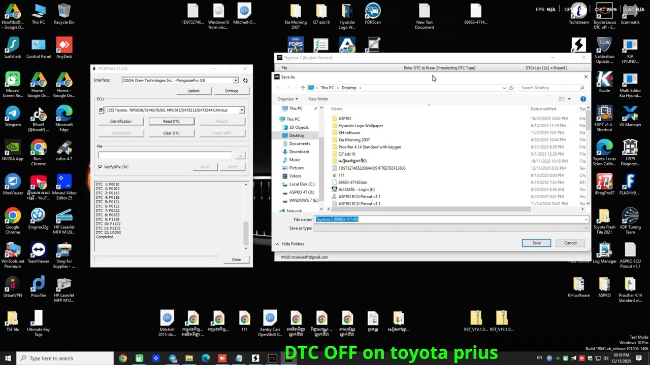
Task: Open the Recycle Bin desktop icon
Action: tap(64, 15)
